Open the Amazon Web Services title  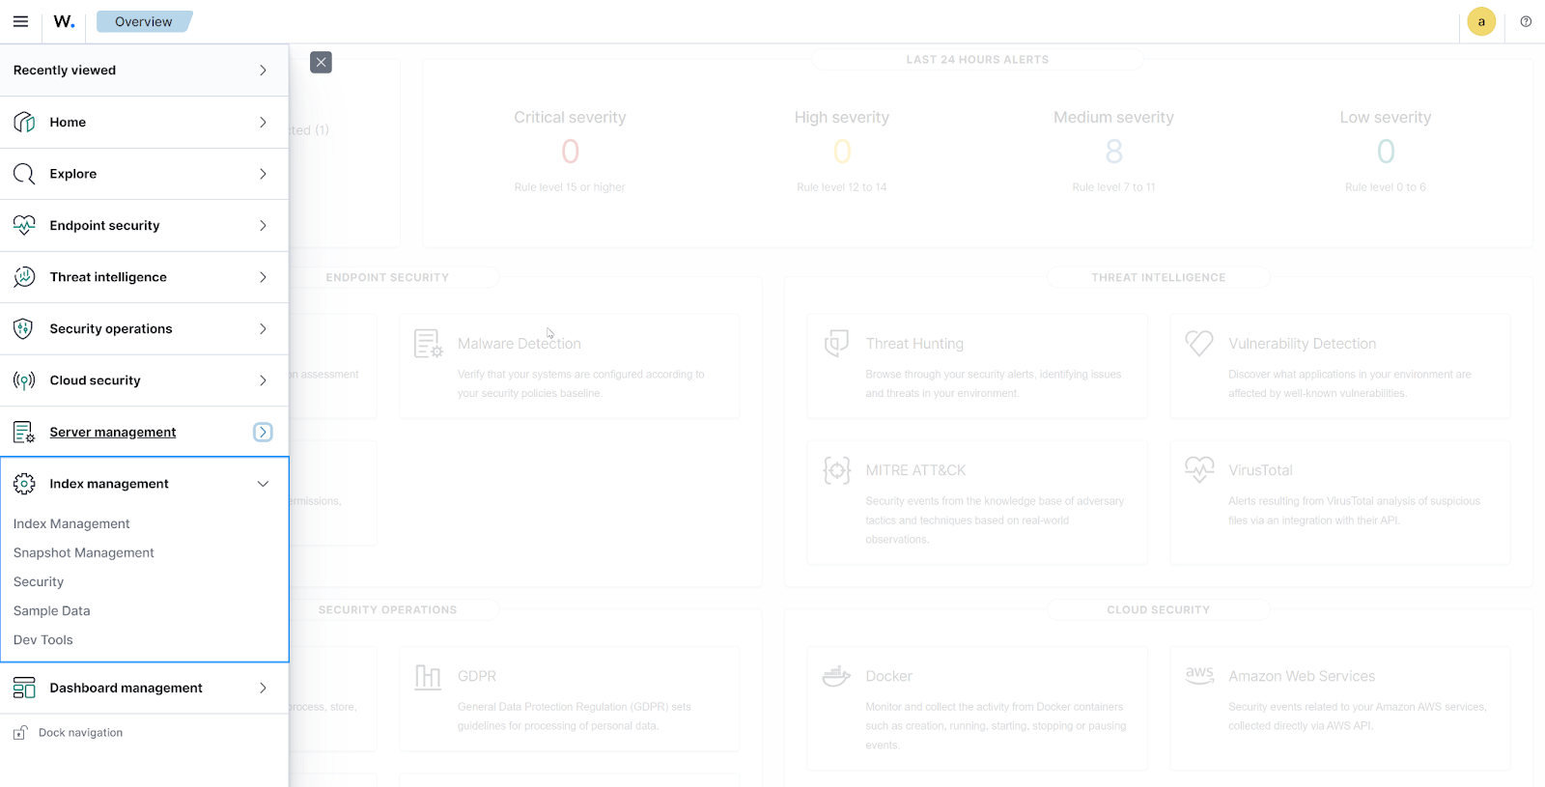pyautogui.click(x=1302, y=676)
